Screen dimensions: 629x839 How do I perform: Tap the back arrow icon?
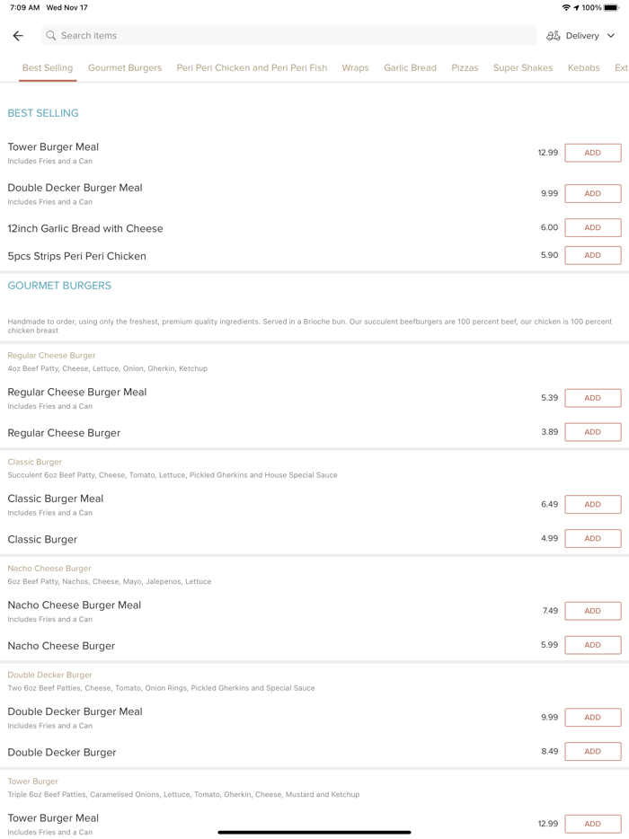pos(18,36)
